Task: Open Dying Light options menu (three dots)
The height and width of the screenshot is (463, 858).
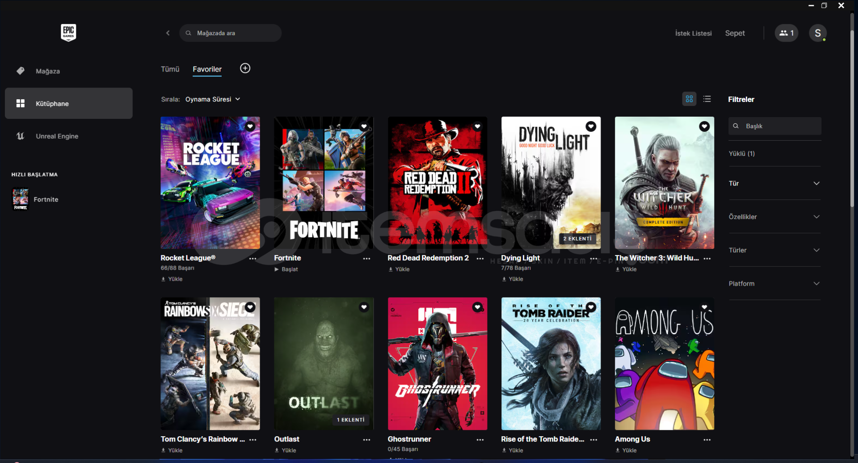Action: [593, 258]
